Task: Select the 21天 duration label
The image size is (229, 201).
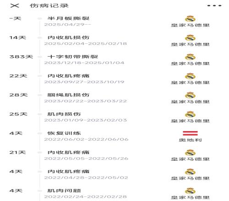Action: tap(17, 152)
